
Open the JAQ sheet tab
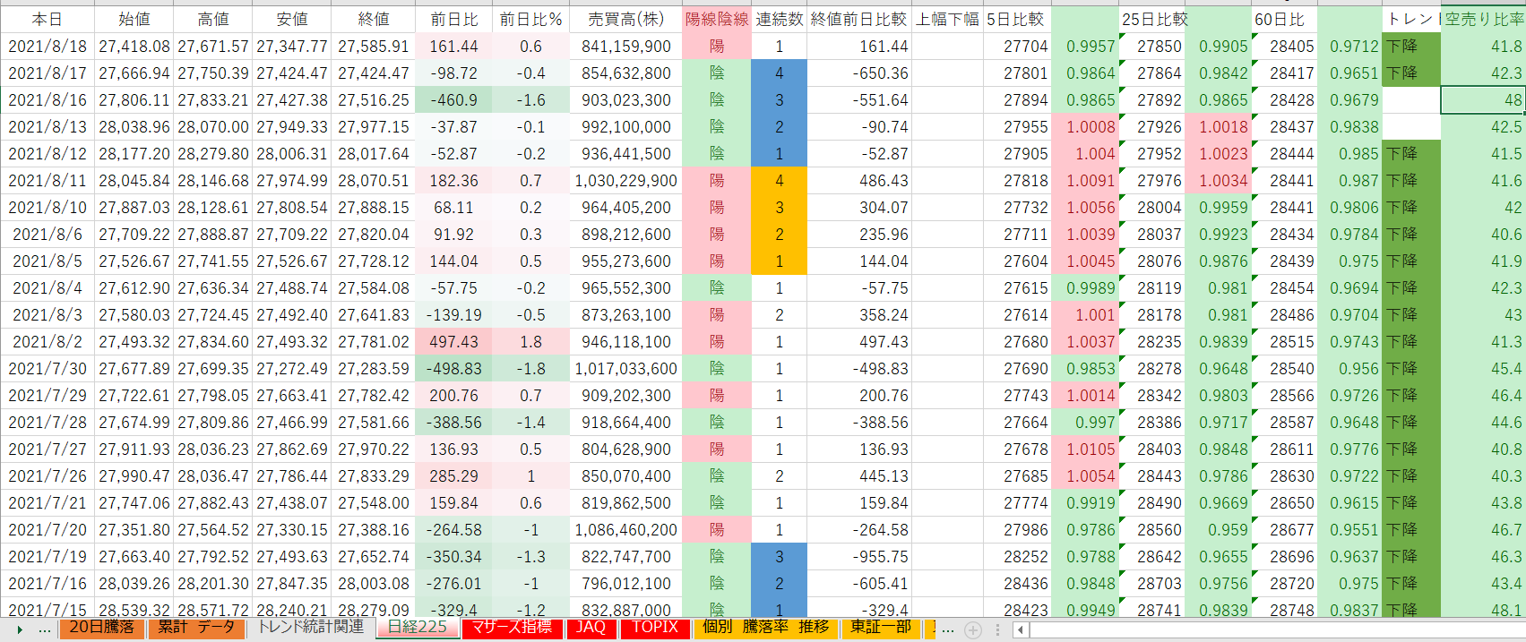(x=590, y=628)
